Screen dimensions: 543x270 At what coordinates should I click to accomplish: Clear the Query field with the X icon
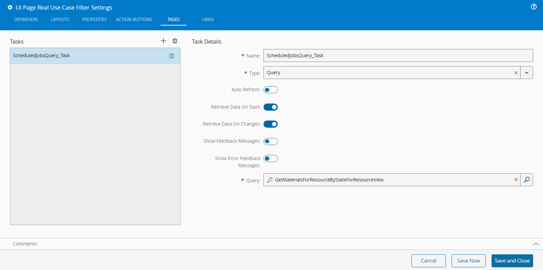coord(516,180)
